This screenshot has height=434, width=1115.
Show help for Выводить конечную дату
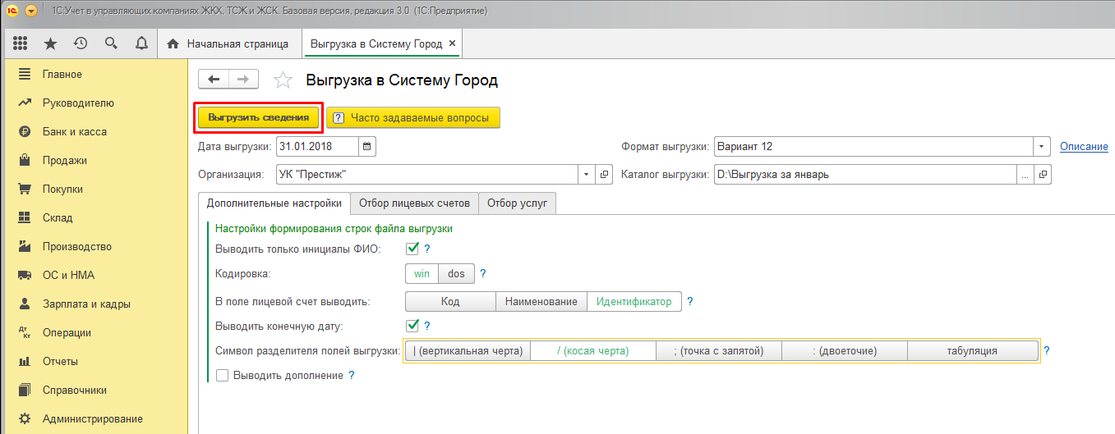[427, 326]
